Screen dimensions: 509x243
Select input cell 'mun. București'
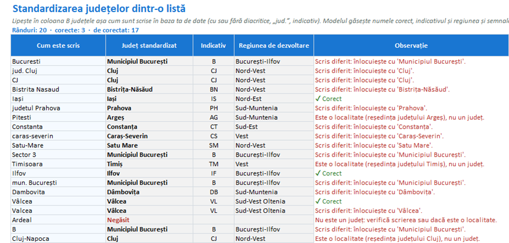pos(58,183)
